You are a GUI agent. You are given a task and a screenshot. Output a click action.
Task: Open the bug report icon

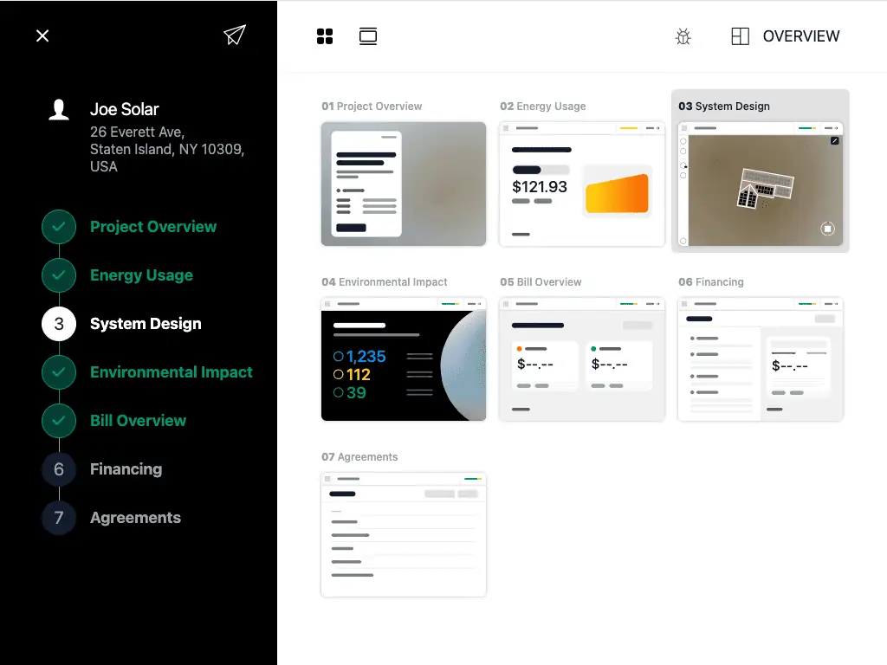683,36
